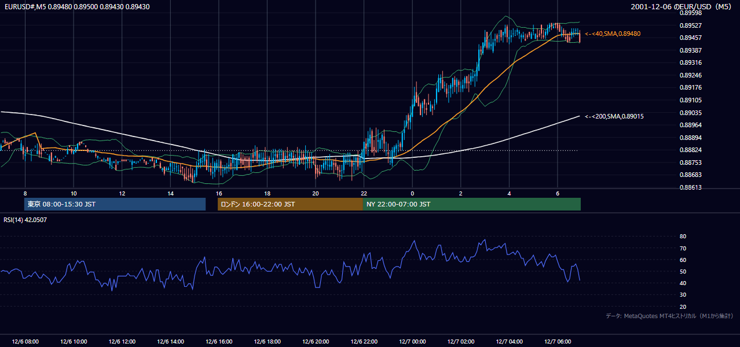740x347 pixels.
Task: Click the bottom date label 12/6 16:00
Action: (218, 342)
